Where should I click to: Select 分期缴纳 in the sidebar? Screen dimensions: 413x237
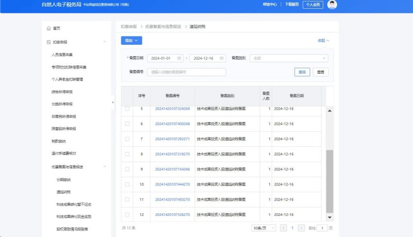coord(63,180)
